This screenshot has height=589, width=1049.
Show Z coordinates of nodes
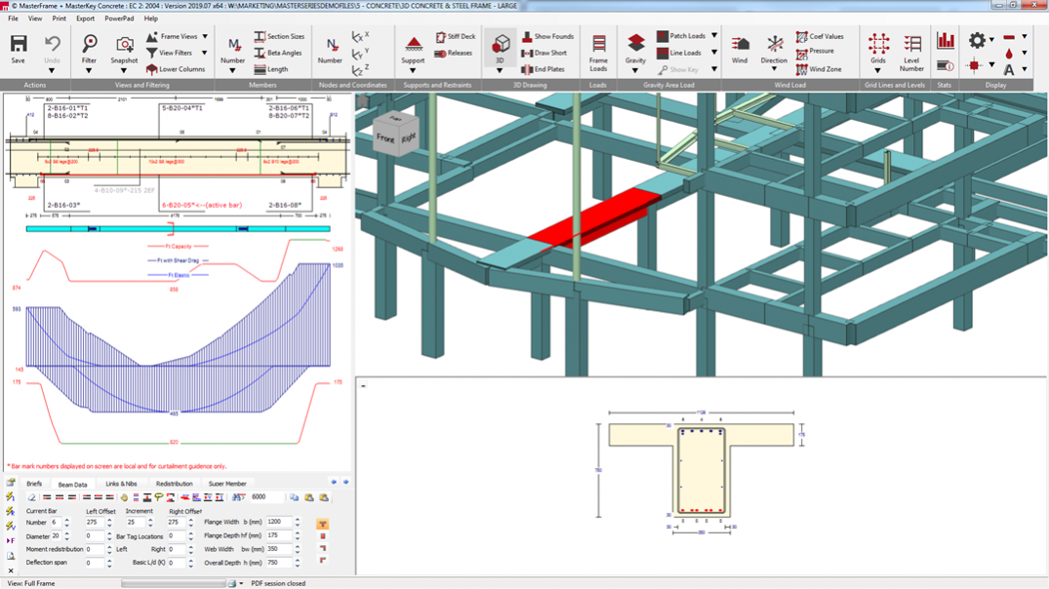point(361,69)
